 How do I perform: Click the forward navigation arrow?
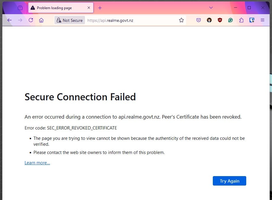[20, 20]
